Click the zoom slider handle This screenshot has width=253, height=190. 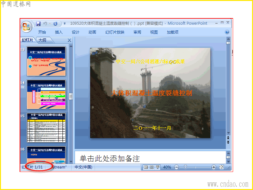(185, 167)
